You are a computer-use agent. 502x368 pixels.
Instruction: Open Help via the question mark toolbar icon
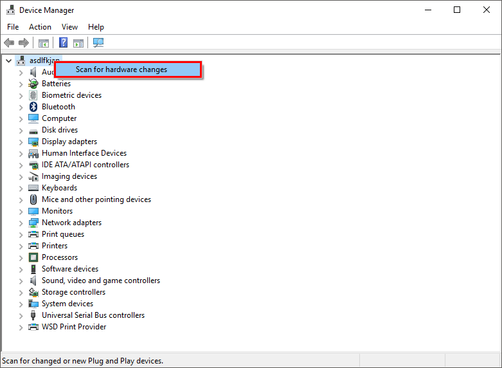tap(64, 42)
